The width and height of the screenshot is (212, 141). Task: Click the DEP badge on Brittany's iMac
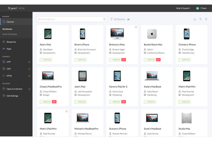pyautogui.click(x=124, y=60)
